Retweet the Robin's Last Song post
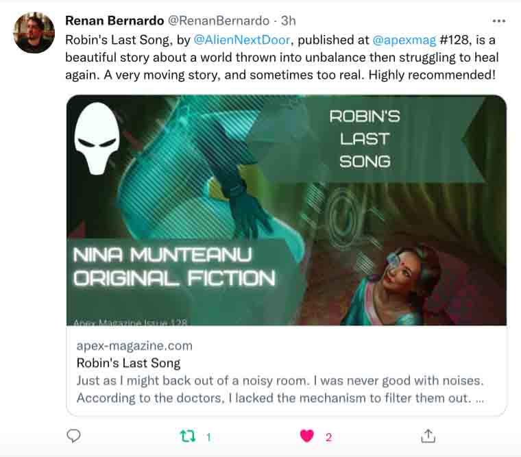The width and height of the screenshot is (521, 457). 187,436
